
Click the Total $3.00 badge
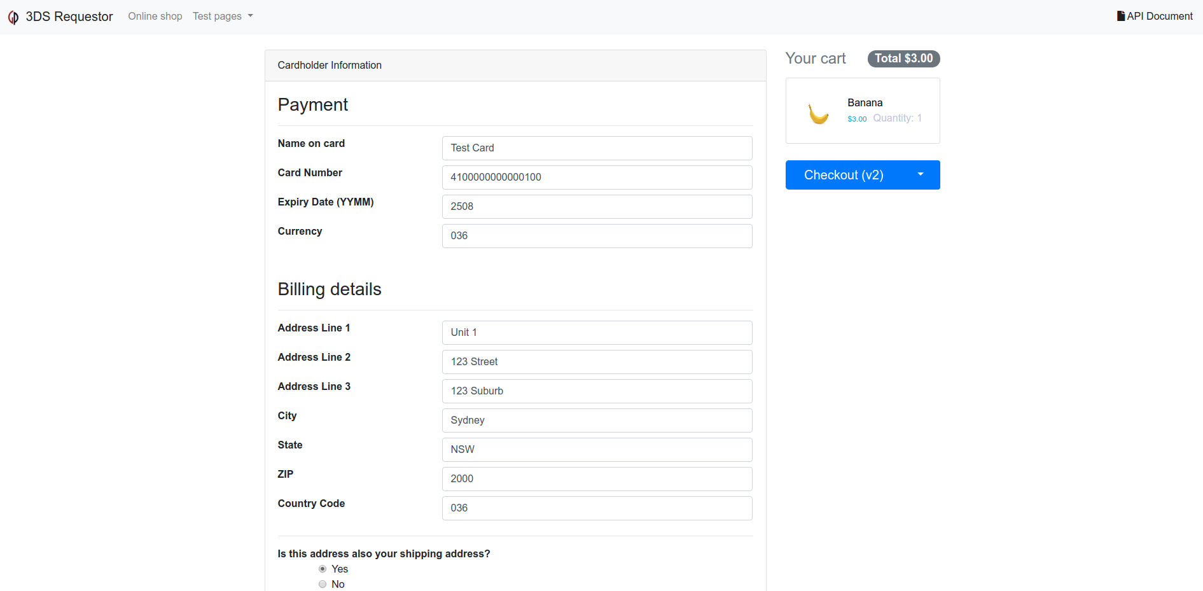click(903, 59)
